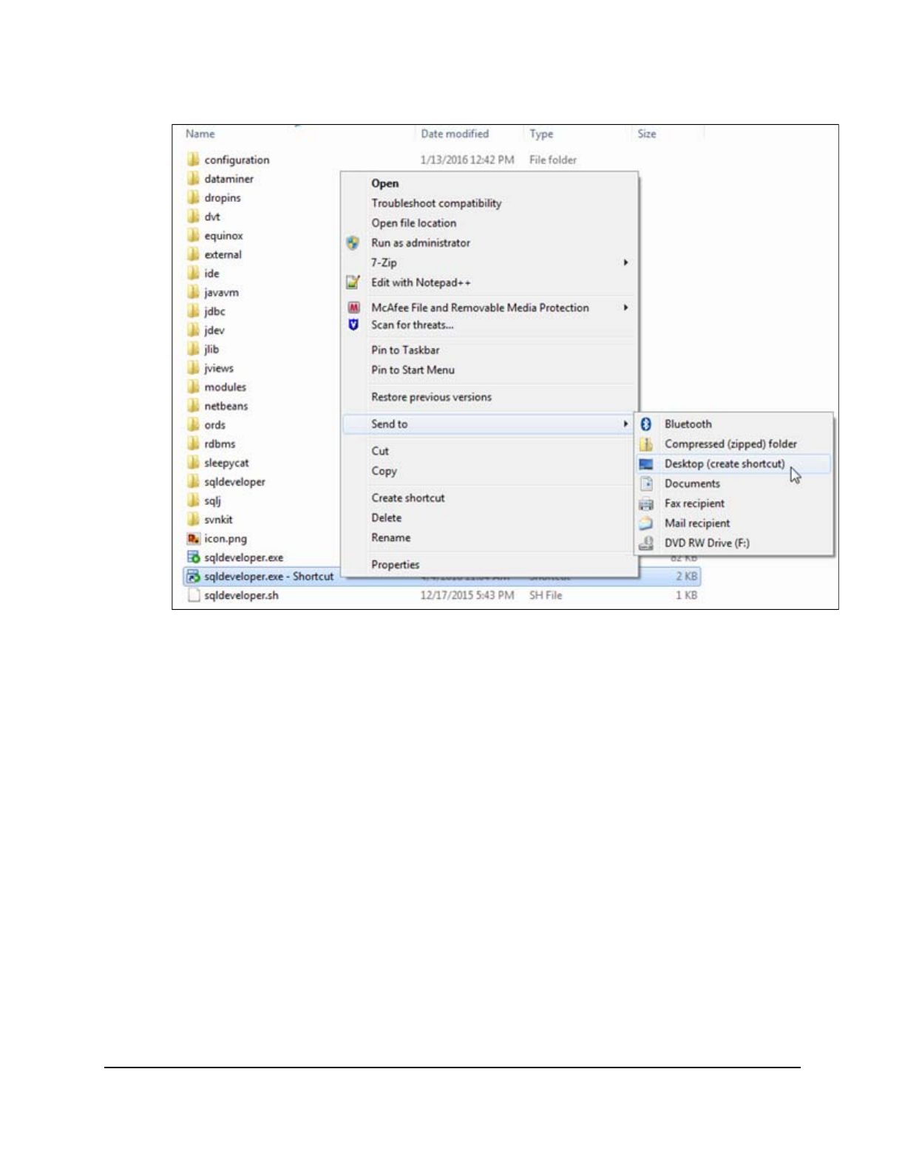905x1171 pixels.
Task: Click the javavm folder icon
Action: [194, 292]
